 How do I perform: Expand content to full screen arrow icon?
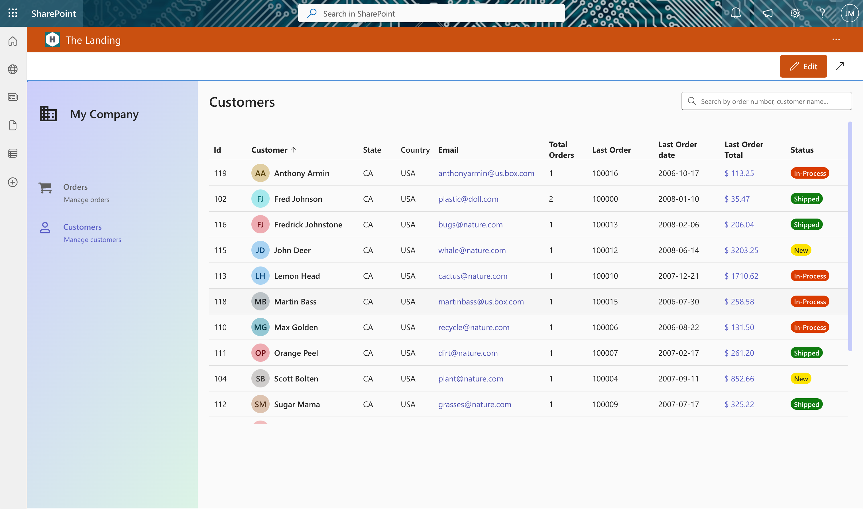coord(839,66)
